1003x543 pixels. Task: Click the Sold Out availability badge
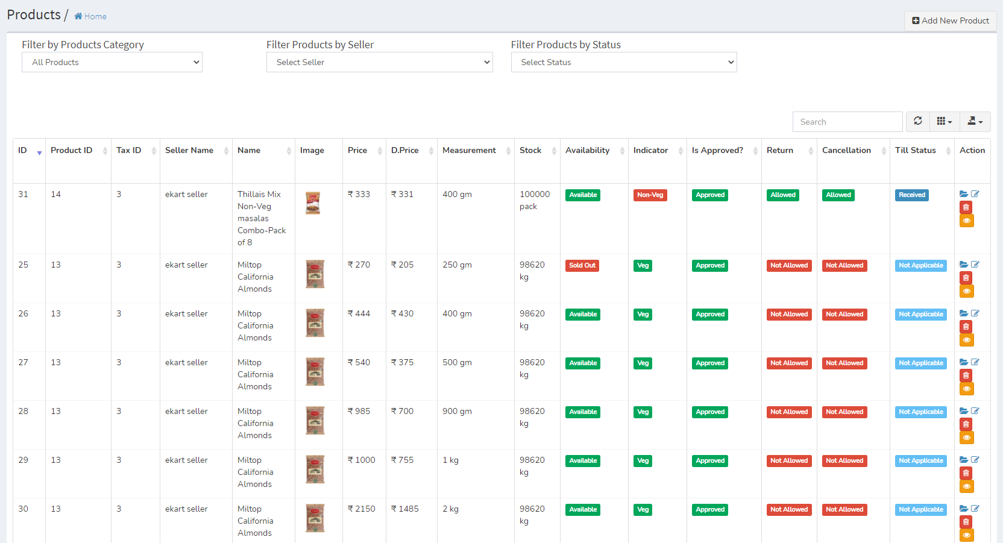[x=582, y=265]
